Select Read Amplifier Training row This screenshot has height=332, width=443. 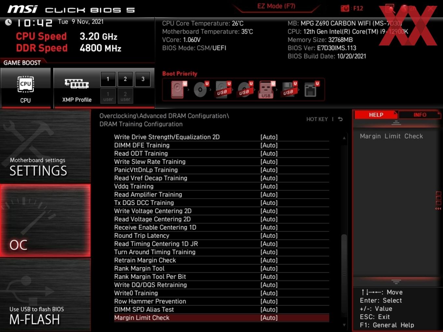click(221, 195)
